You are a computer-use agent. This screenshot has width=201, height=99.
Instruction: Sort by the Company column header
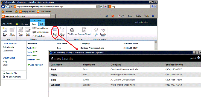click(x=85, y=44)
